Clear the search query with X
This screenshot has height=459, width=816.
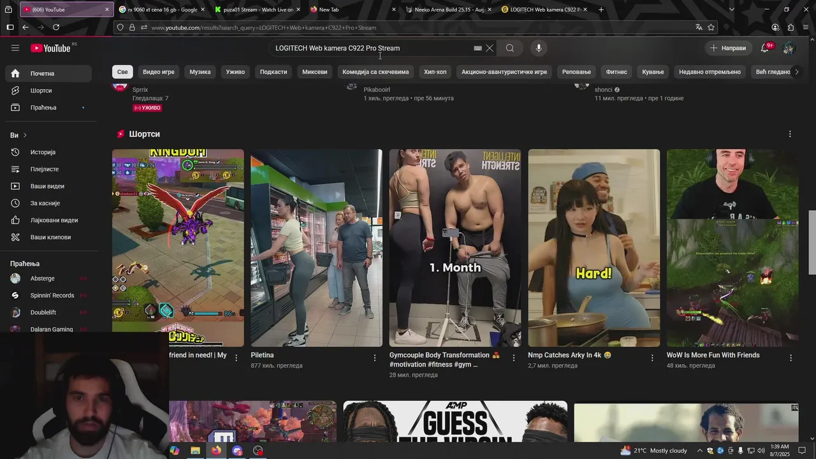pos(490,48)
